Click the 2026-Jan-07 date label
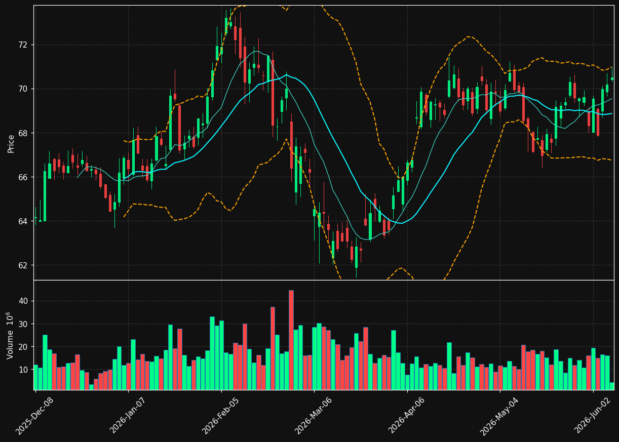This screenshot has height=442, width=619. coord(128,416)
